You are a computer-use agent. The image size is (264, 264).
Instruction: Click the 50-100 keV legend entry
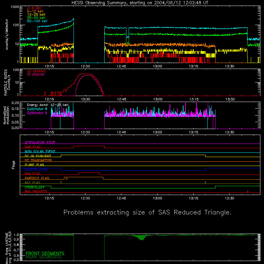click(x=37, y=21)
